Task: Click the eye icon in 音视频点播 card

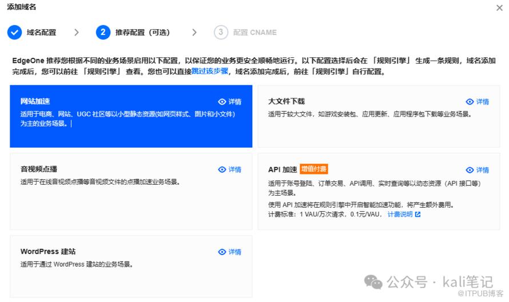Action: (x=222, y=169)
